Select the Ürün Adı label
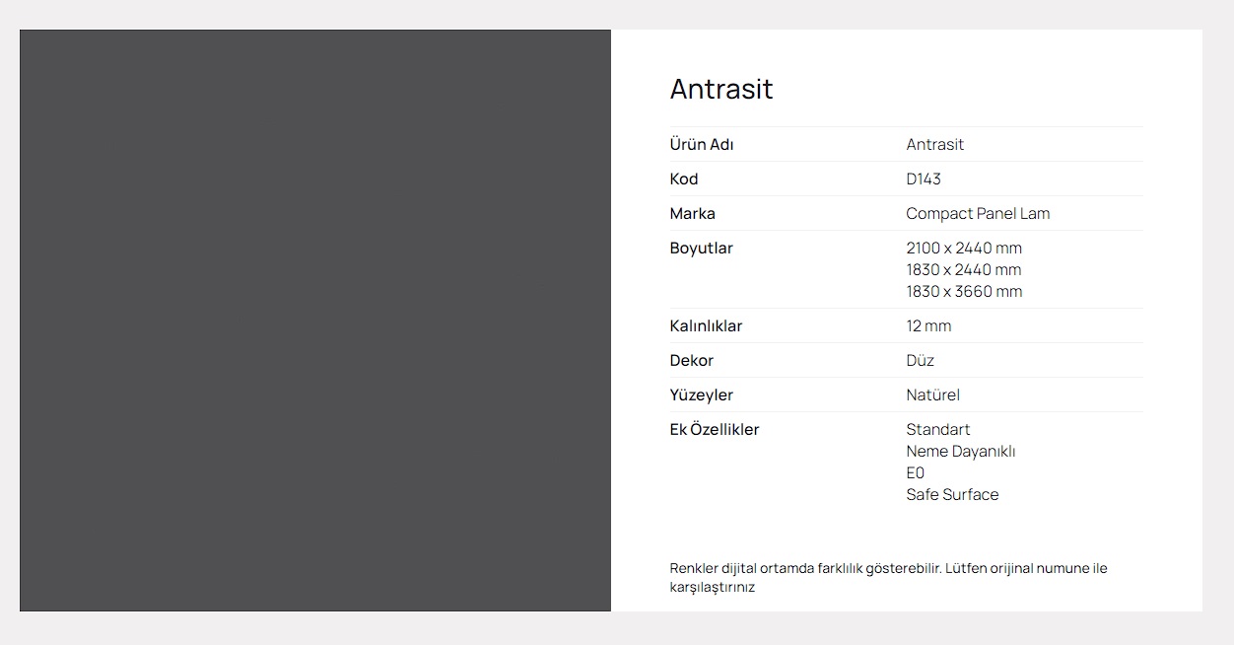 click(702, 144)
